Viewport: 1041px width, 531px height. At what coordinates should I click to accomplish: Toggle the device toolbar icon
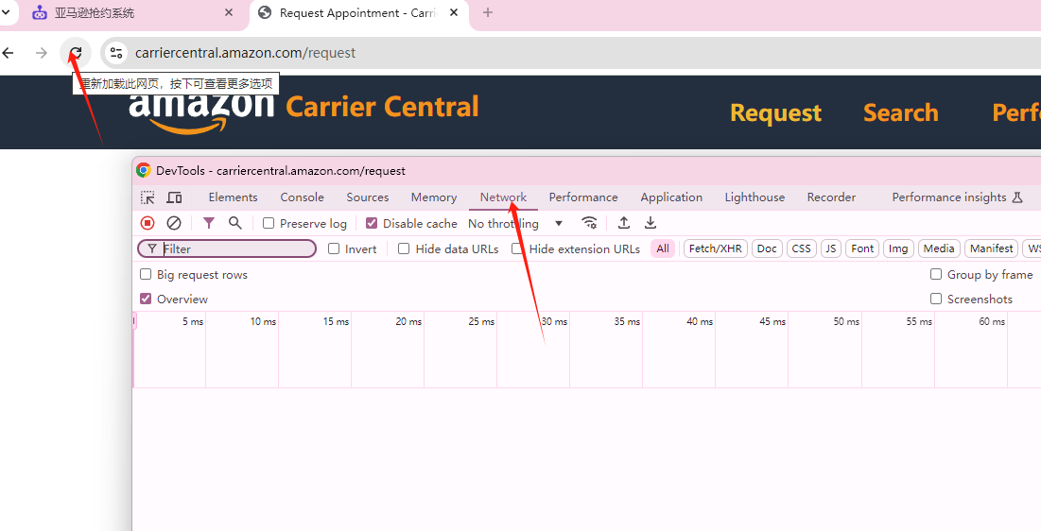tap(174, 197)
